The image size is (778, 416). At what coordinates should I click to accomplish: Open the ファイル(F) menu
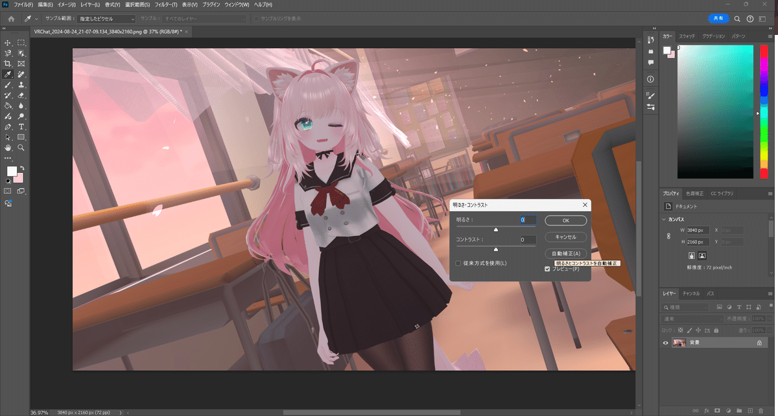click(x=24, y=5)
